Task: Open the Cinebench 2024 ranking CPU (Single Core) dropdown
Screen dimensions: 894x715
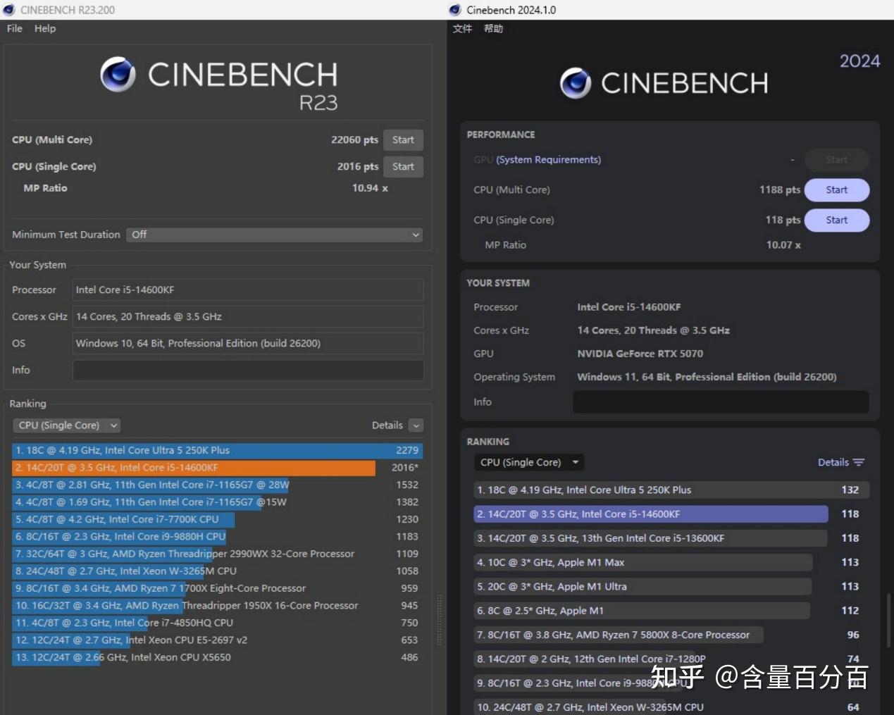Action: pyautogui.click(x=529, y=463)
